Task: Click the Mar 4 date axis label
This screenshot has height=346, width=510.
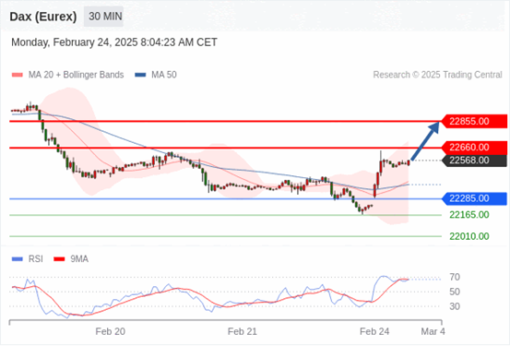Action: pos(433,331)
